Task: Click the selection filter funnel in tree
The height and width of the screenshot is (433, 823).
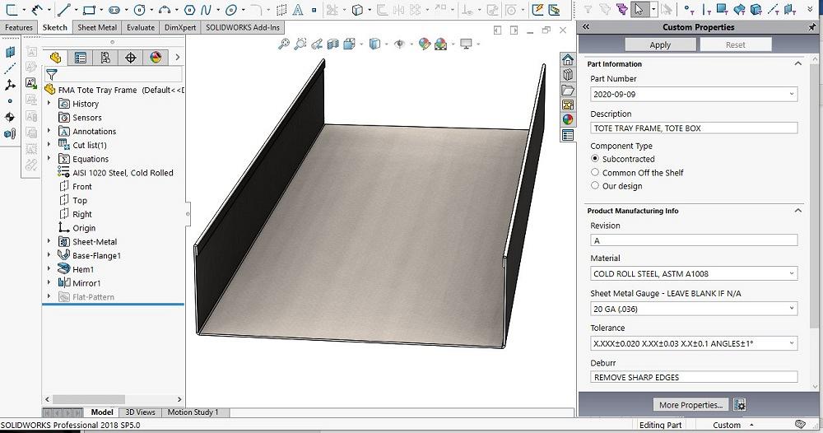Action: click(51, 74)
